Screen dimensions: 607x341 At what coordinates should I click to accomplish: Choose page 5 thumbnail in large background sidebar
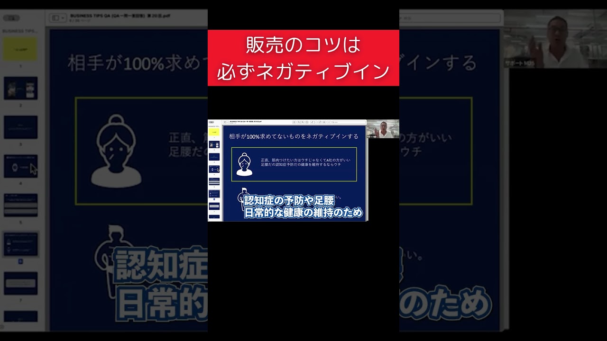click(20, 205)
